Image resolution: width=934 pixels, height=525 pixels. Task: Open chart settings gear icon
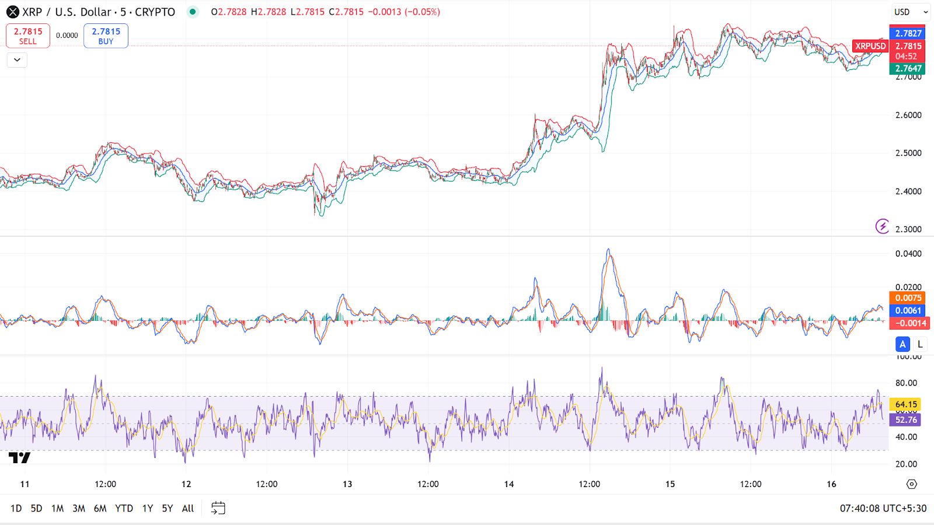912,484
